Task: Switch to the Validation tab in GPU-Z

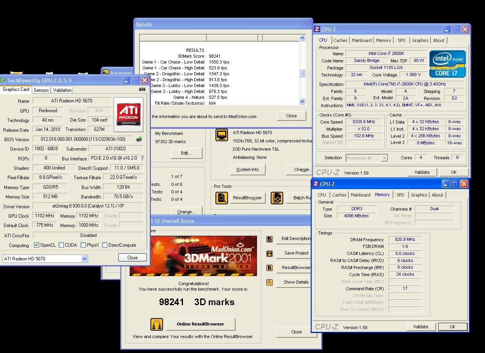Action: point(62,90)
